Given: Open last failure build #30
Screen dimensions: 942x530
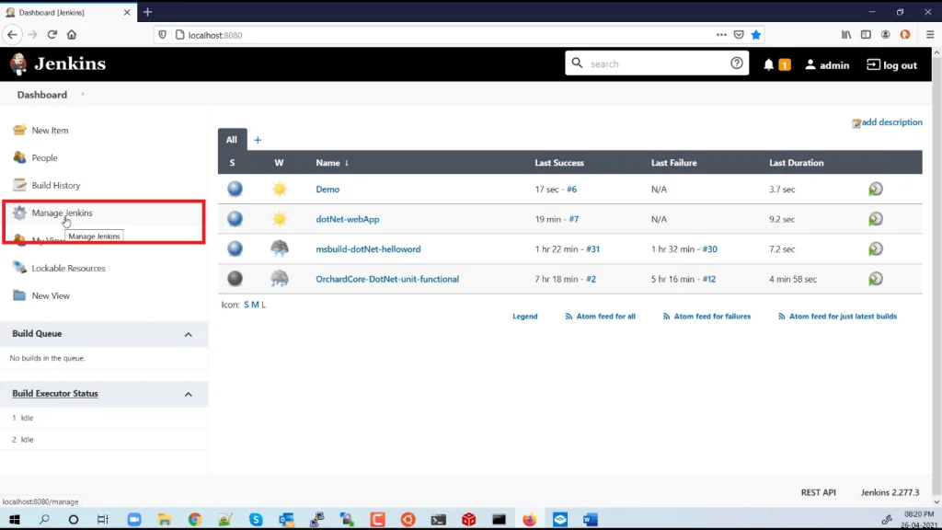Looking at the screenshot, I should [x=710, y=248].
